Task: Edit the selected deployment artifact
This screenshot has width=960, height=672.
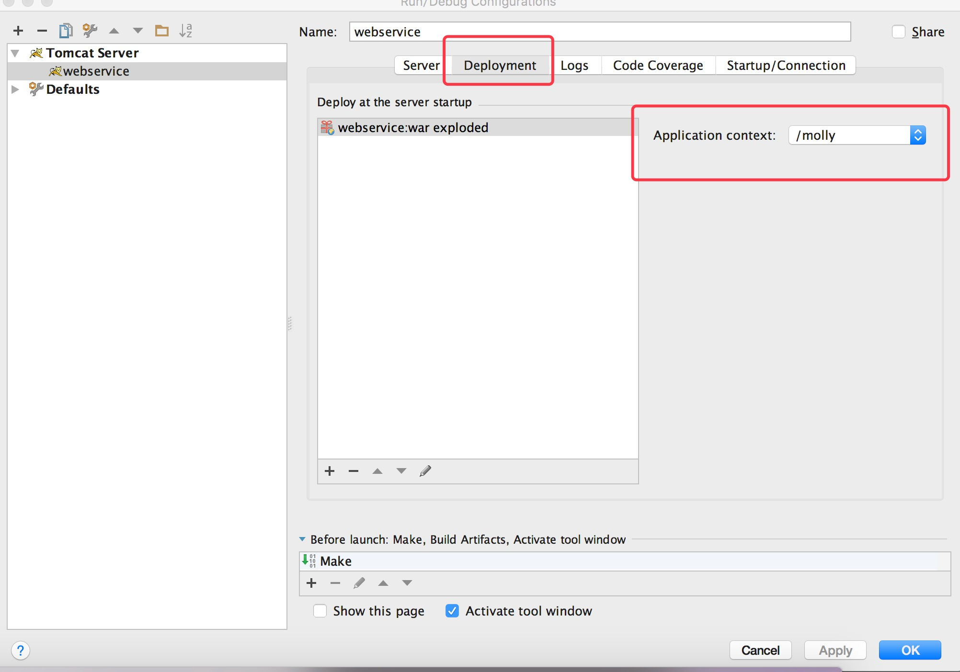Action: 425,471
